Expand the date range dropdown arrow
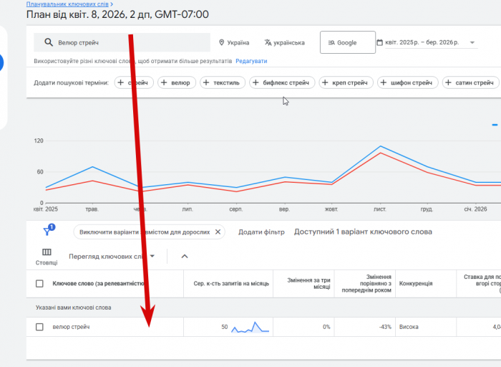The height and width of the screenshot is (367, 501). point(472,42)
